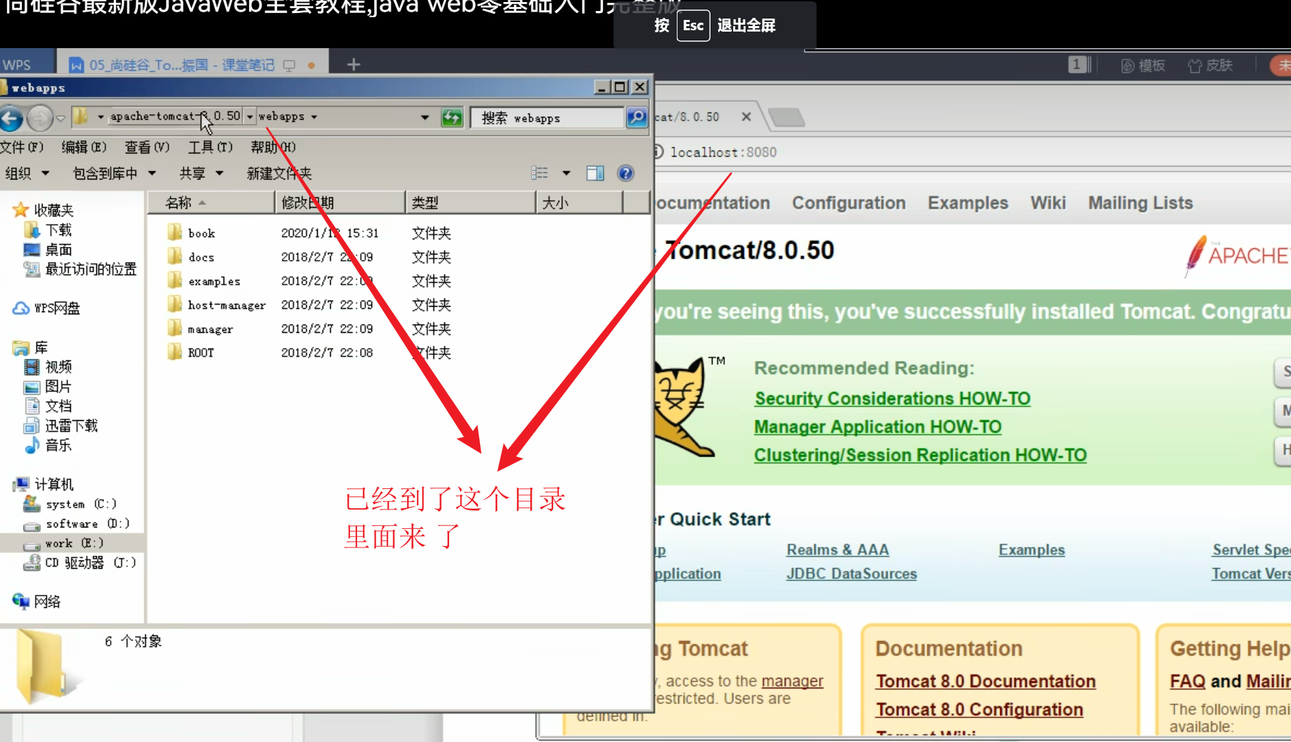Screen dimensions: 1291x742
Task: Open the 工具(T) menu
Action: pos(210,147)
